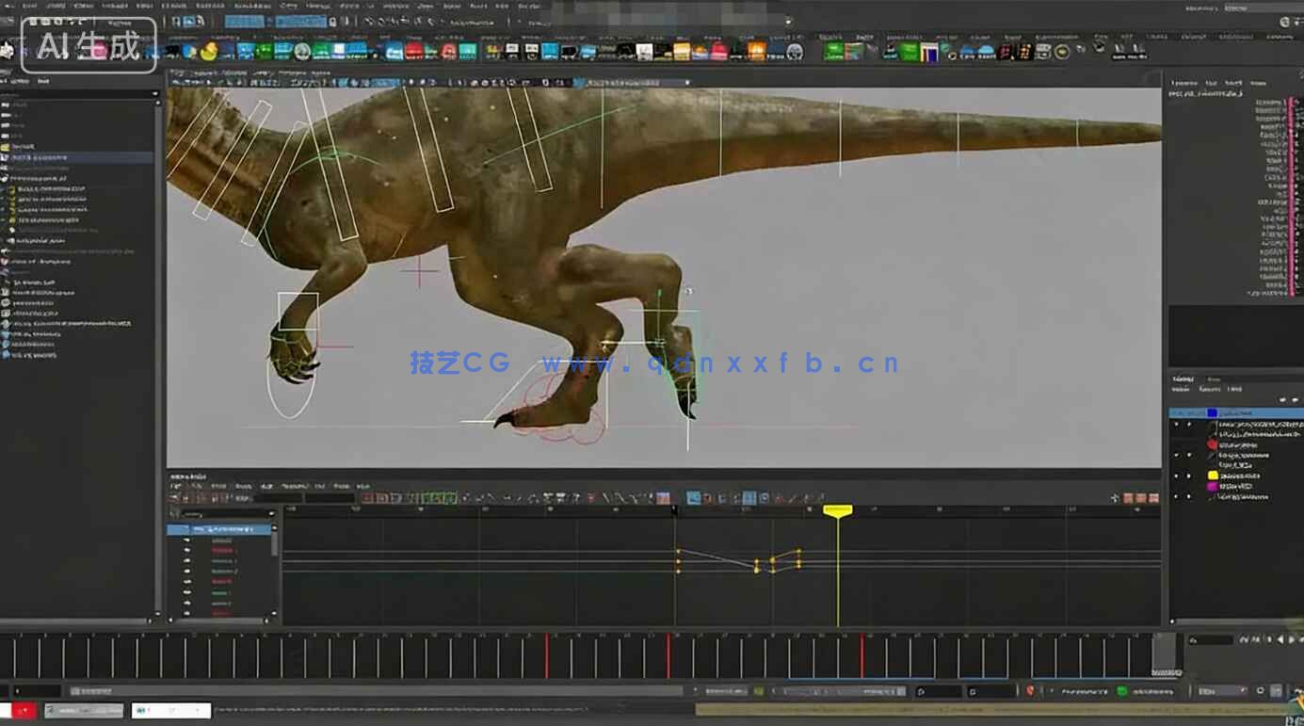Open the dropdown at bottom right status bar

pos(1222,691)
